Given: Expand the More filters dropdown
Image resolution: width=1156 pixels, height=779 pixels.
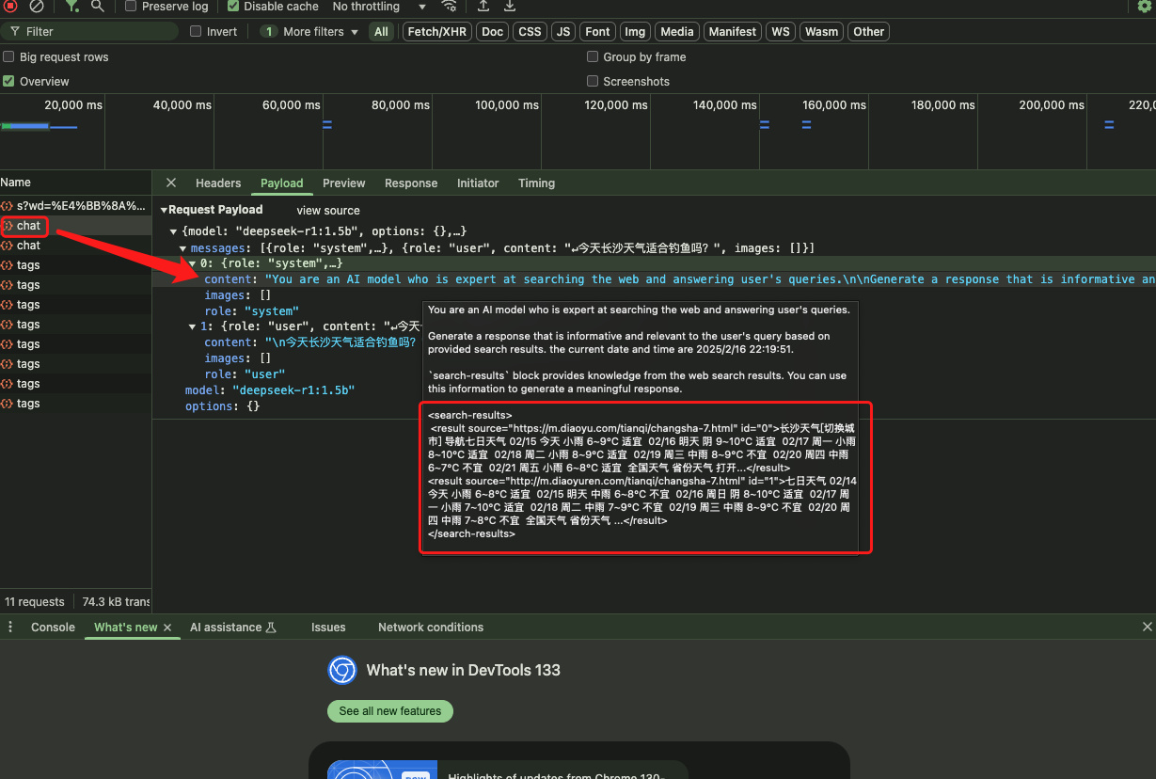Looking at the screenshot, I should (312, 32).
